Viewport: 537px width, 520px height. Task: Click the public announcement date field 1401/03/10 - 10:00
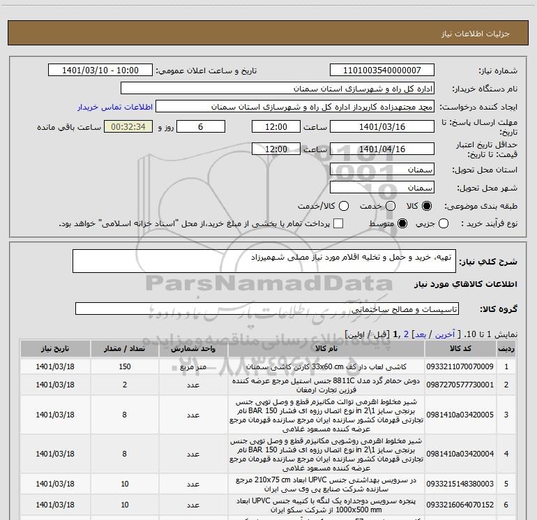pyautogui.click(x=100, y=70)
